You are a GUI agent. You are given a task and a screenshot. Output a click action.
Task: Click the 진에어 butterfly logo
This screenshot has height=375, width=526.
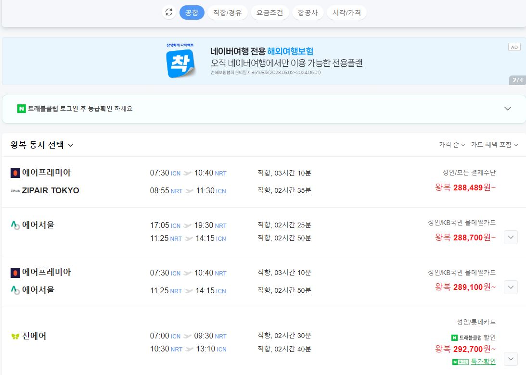tap(15, 336)
